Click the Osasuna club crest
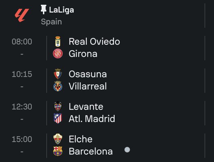The height and width of the screenshot is (162, 214). [58, 74]
